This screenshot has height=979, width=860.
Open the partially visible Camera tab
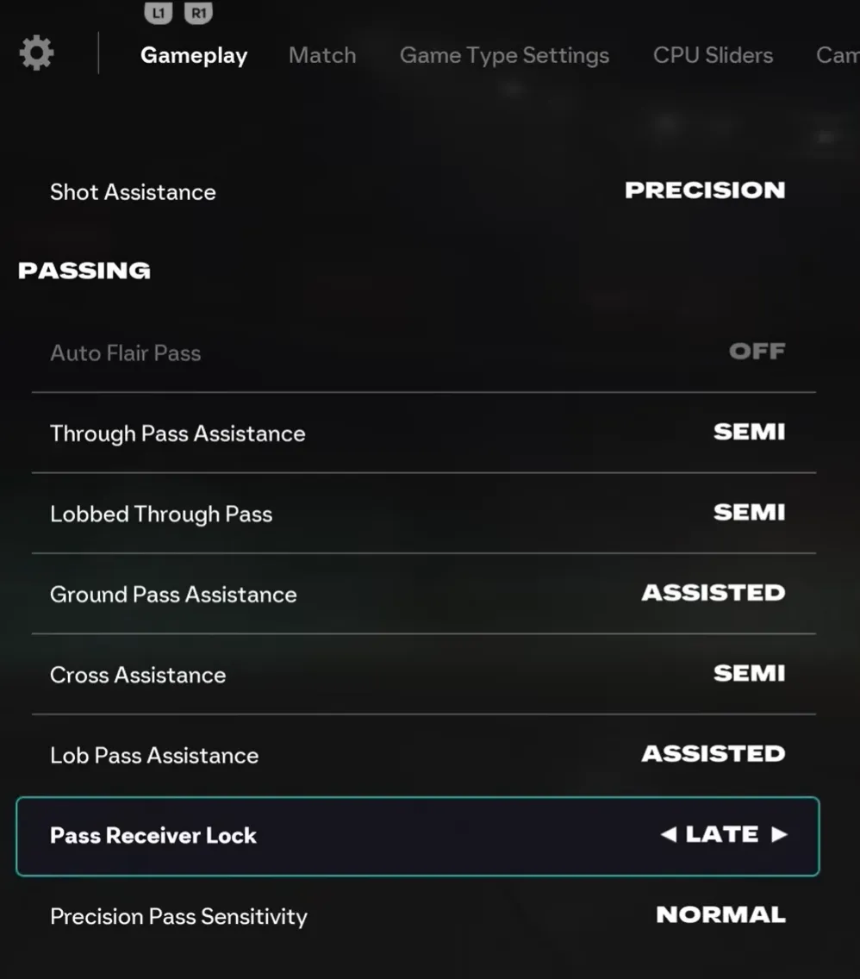tap(837, 55)
